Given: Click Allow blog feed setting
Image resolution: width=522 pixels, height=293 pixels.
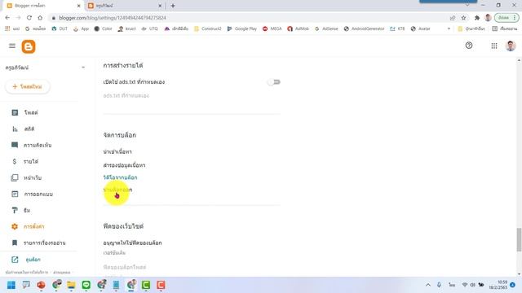Looking at the screenshot, I should tap(132, 243).
